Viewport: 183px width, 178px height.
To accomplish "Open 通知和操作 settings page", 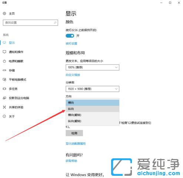I will click(x=16, y=52).
